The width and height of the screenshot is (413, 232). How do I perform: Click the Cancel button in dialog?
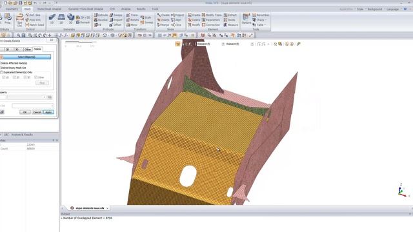tap(37, 112)
